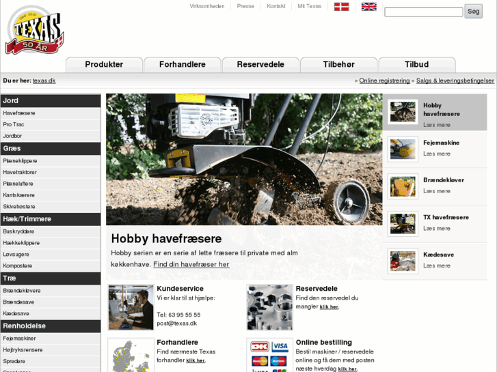Click the Texas 50 År logo
Viewport: 497px width, 372px height.
click(x=35, y=29)
